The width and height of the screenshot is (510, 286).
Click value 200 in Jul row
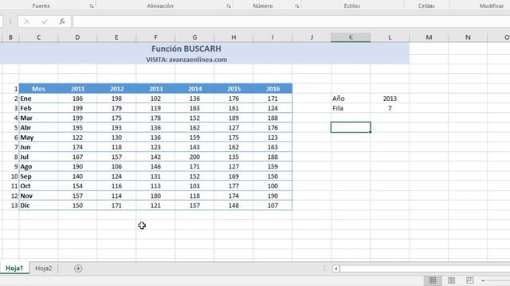pos(194,157)
